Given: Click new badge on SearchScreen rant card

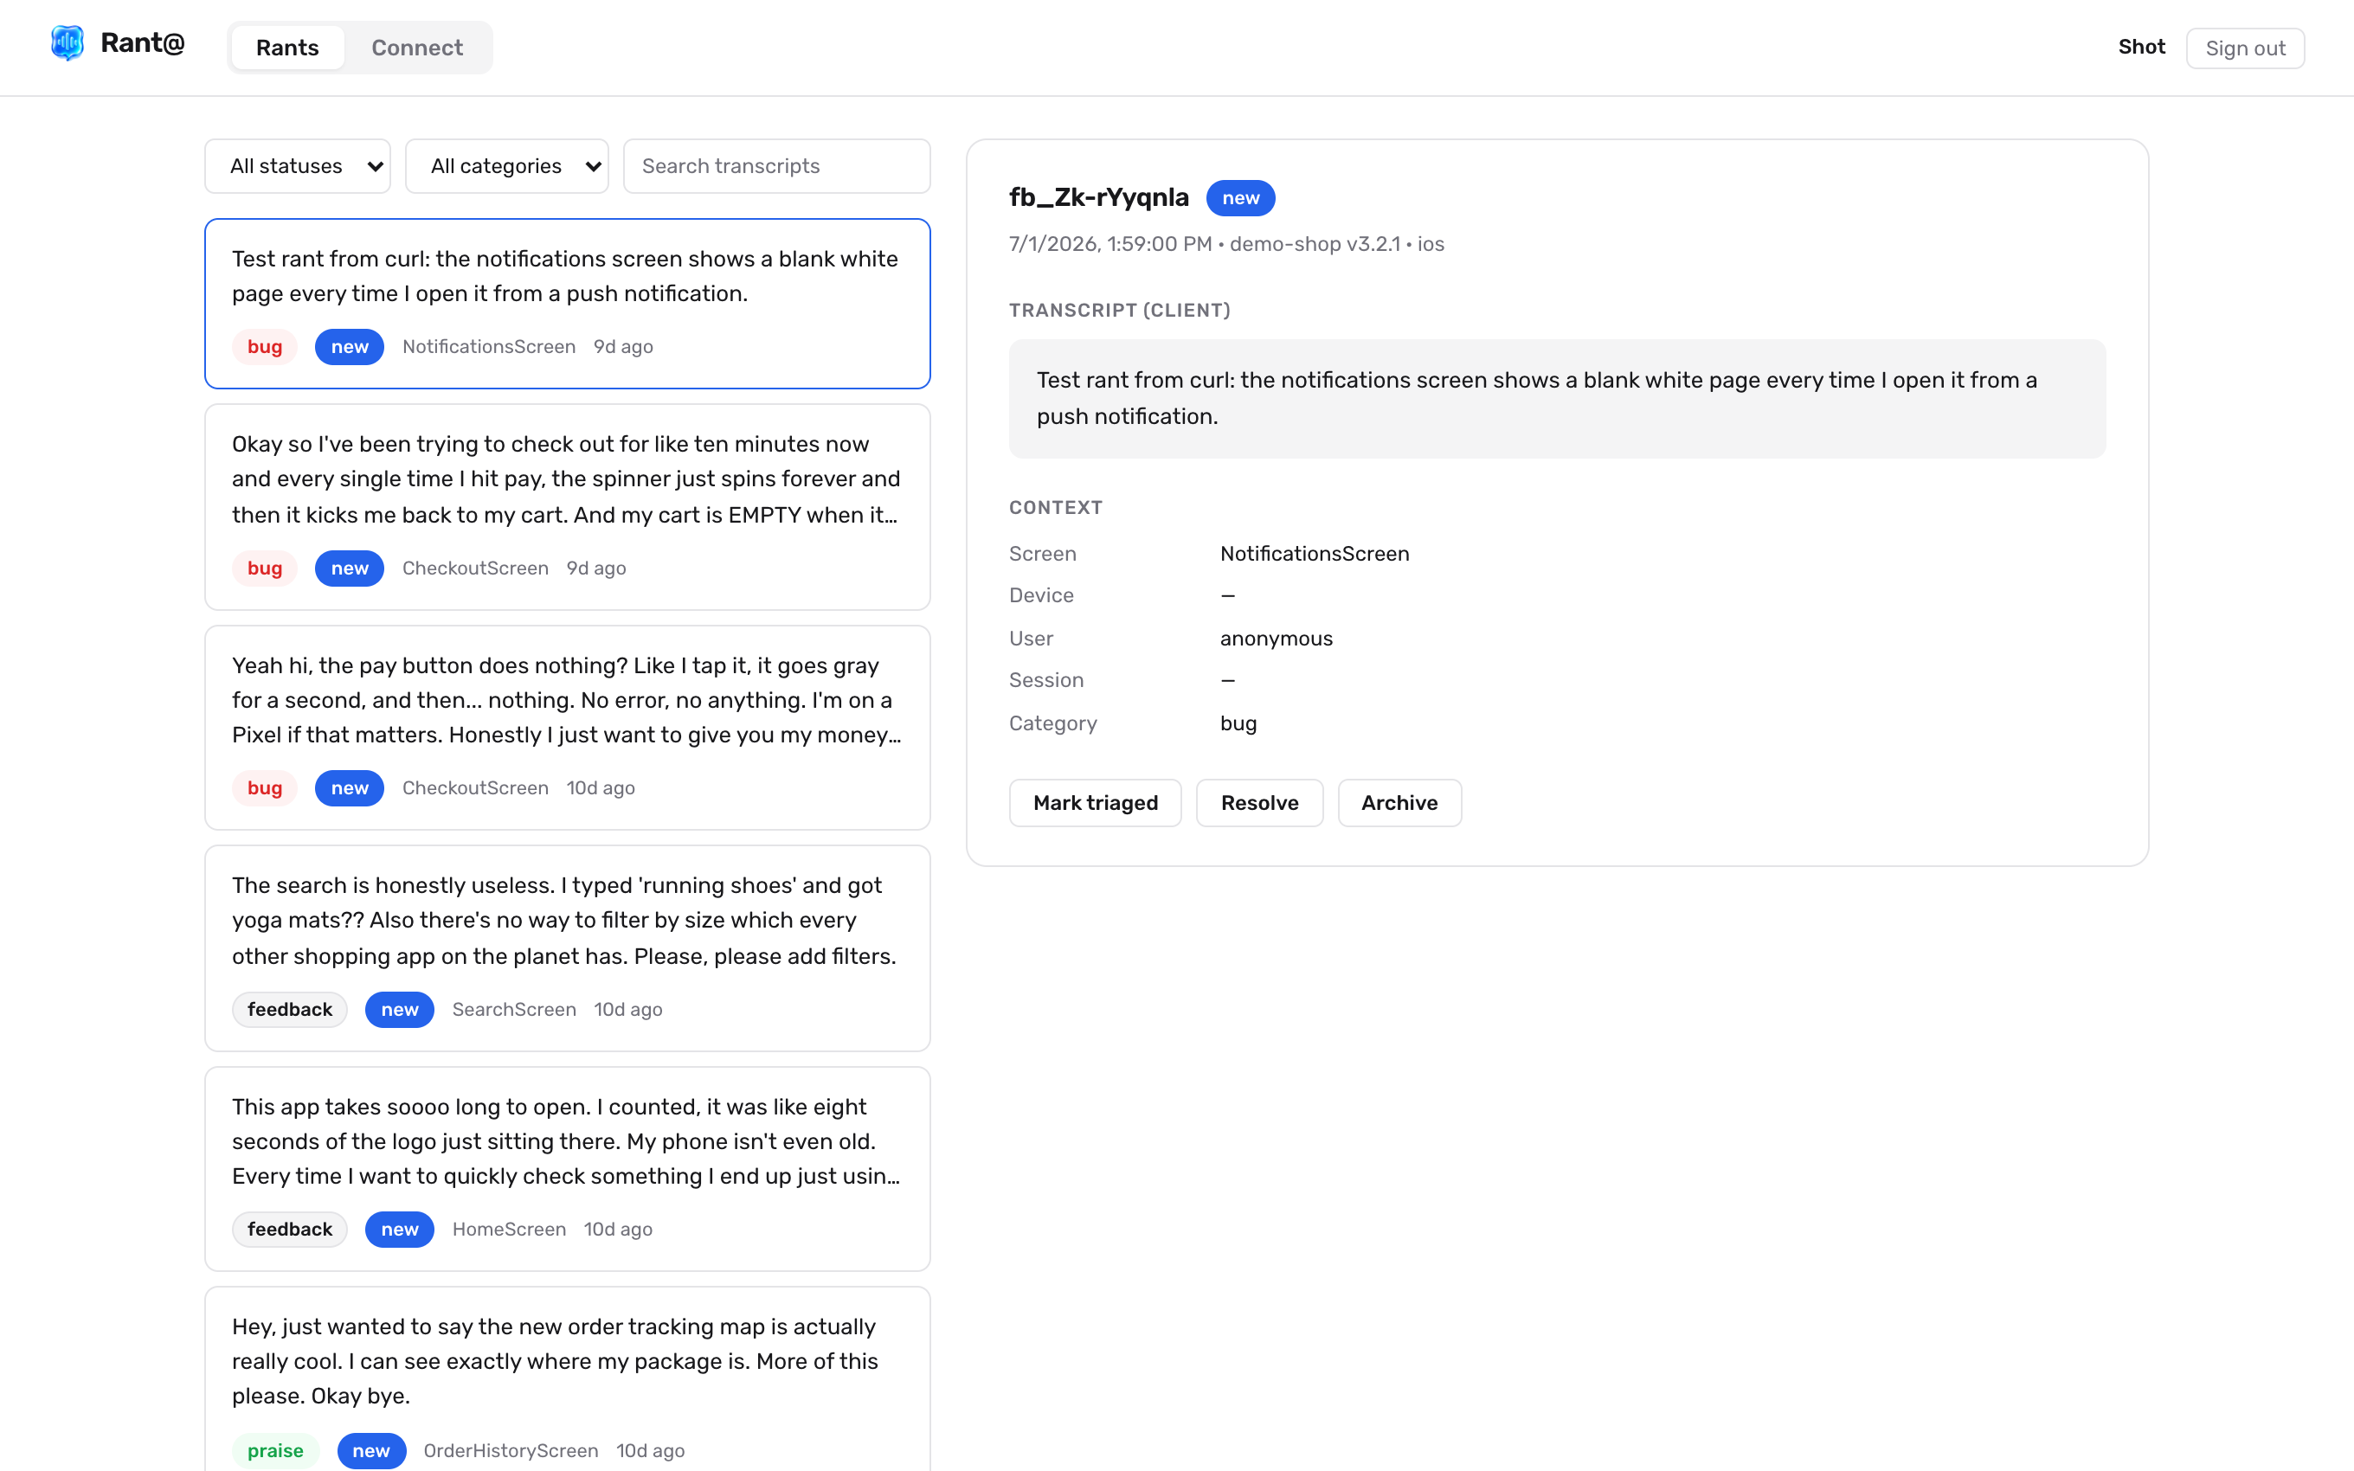Looking at the screenshot, I should click(x=400, y=1009).
